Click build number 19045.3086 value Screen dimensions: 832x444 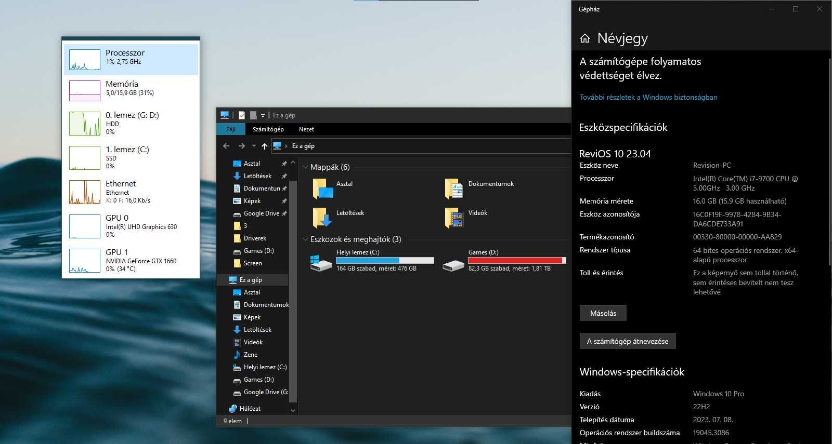[711, 433]
